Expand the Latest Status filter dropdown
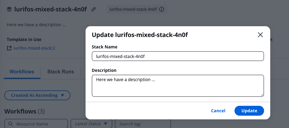The image size is (289, 128). pyautogui.click(x=91, y=124)
